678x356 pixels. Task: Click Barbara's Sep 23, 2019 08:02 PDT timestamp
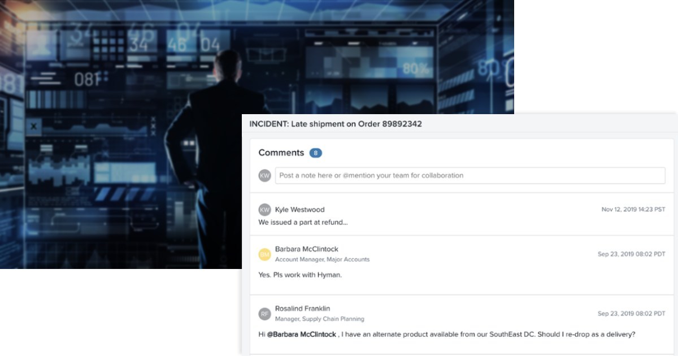coord(632,254)
